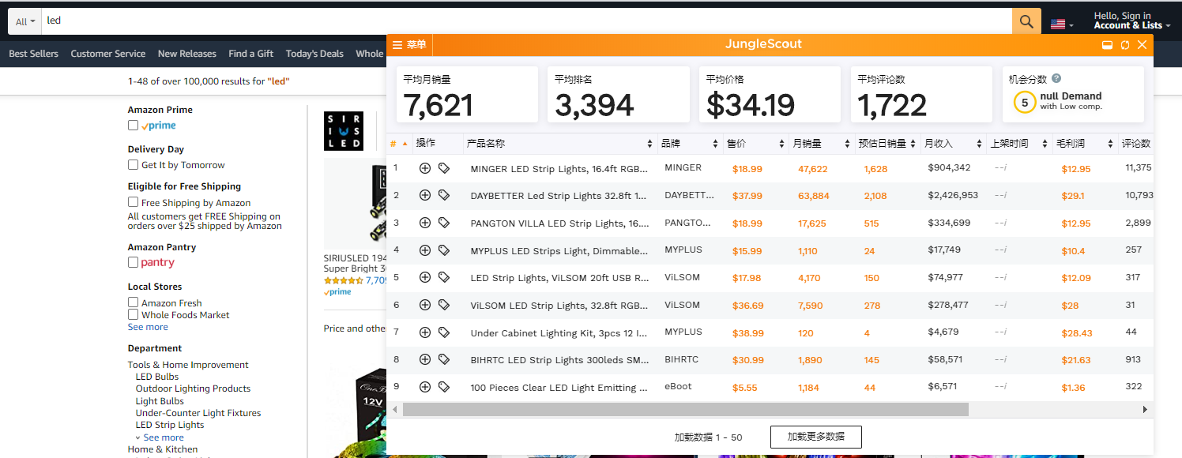Open LED Bulbs department link
The width and height of the screenshot is (1182, 458).
pyautogui.click(x=157, y=377)
